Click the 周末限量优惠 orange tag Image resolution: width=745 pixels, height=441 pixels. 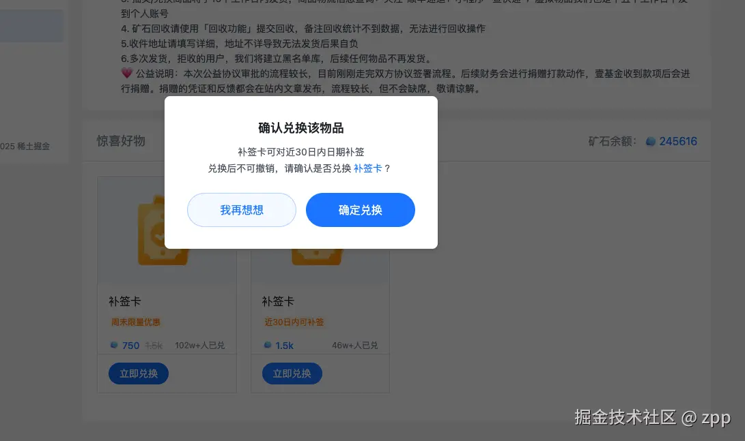point(135,322)
